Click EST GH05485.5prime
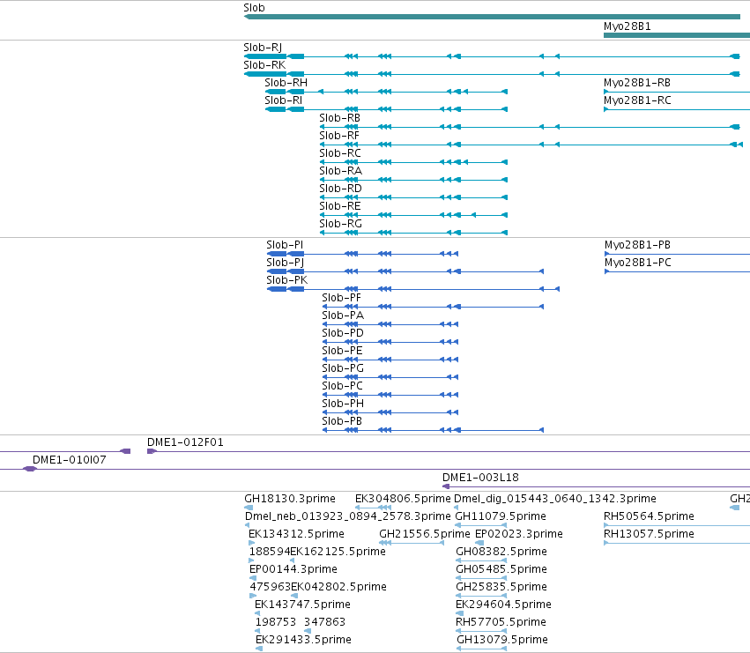Viewport: 750px width, 653px height. coord(501,569)
